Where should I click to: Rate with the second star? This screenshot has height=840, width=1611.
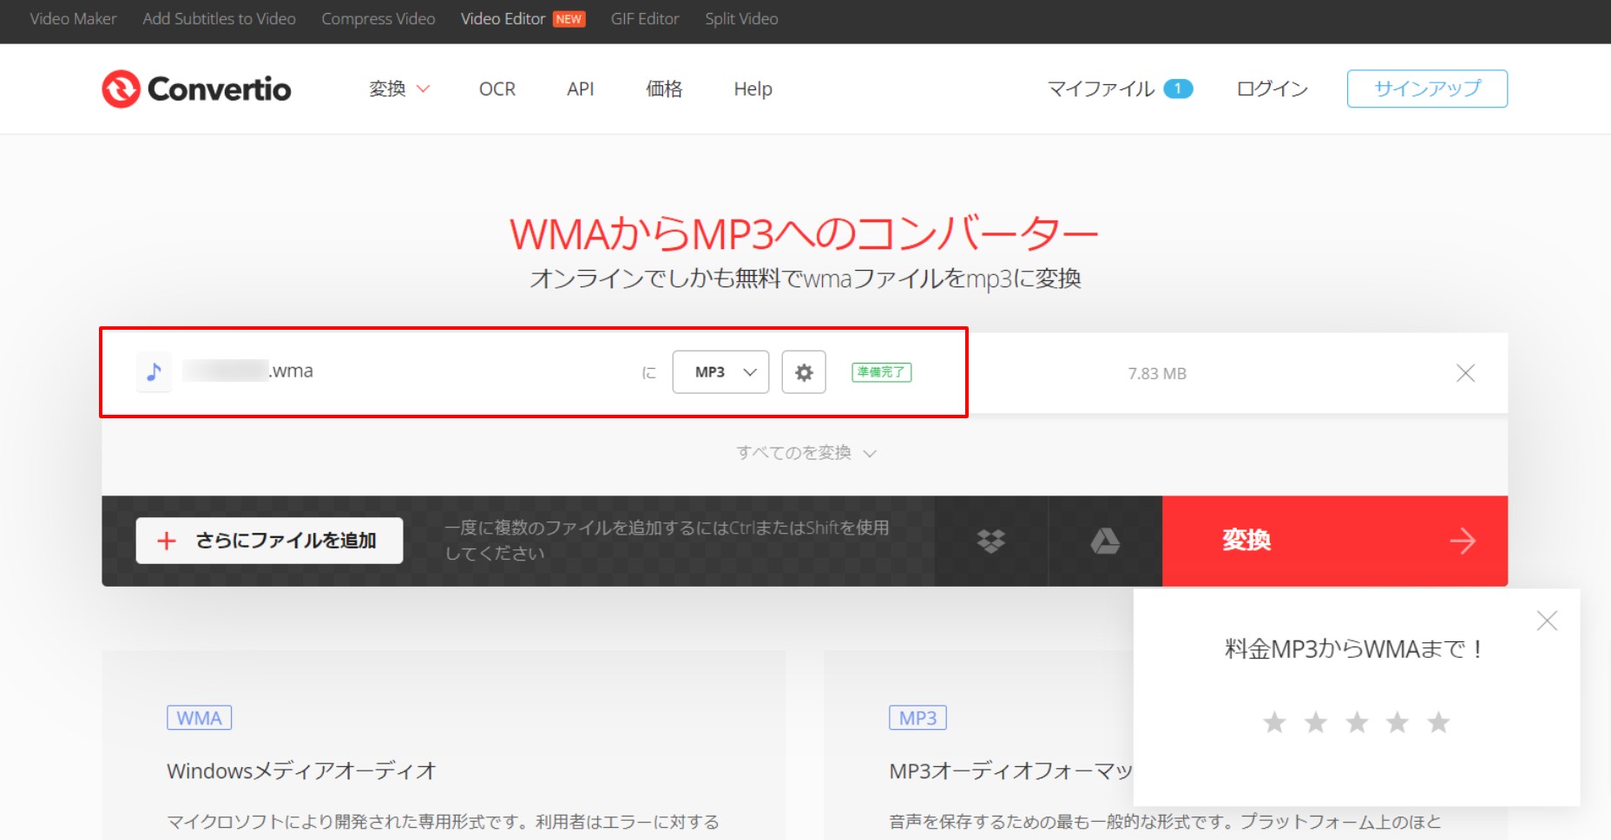[x=1316, y=722]
